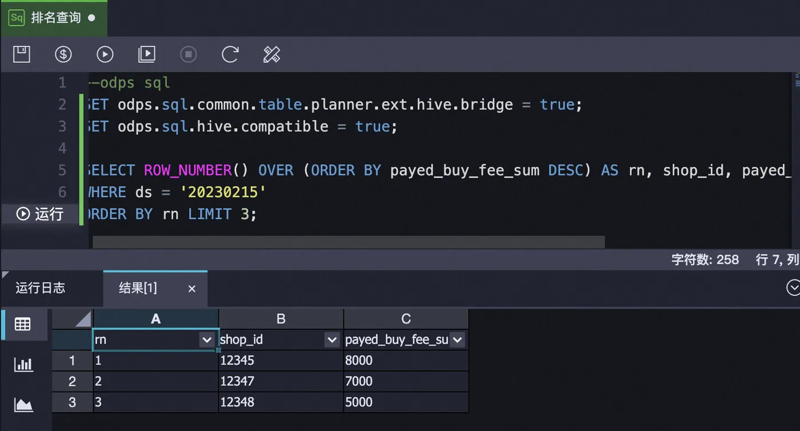
Task: Select the 排名查询 file tab
Action: click(x=54, y=18)
